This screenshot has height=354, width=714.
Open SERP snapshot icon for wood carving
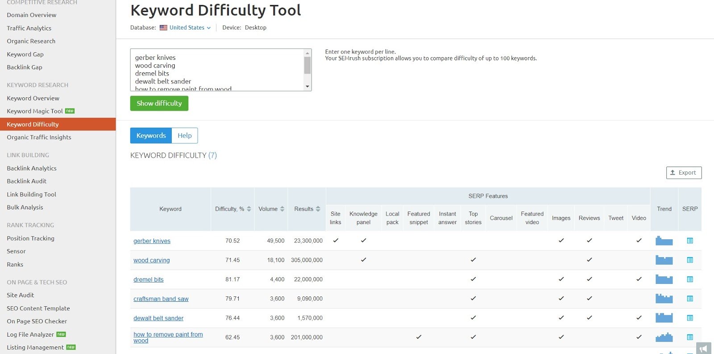coord(690,260)
